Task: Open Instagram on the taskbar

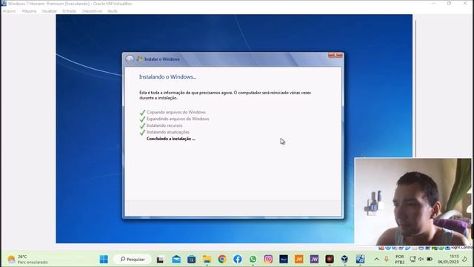Action: click(268, 260)
